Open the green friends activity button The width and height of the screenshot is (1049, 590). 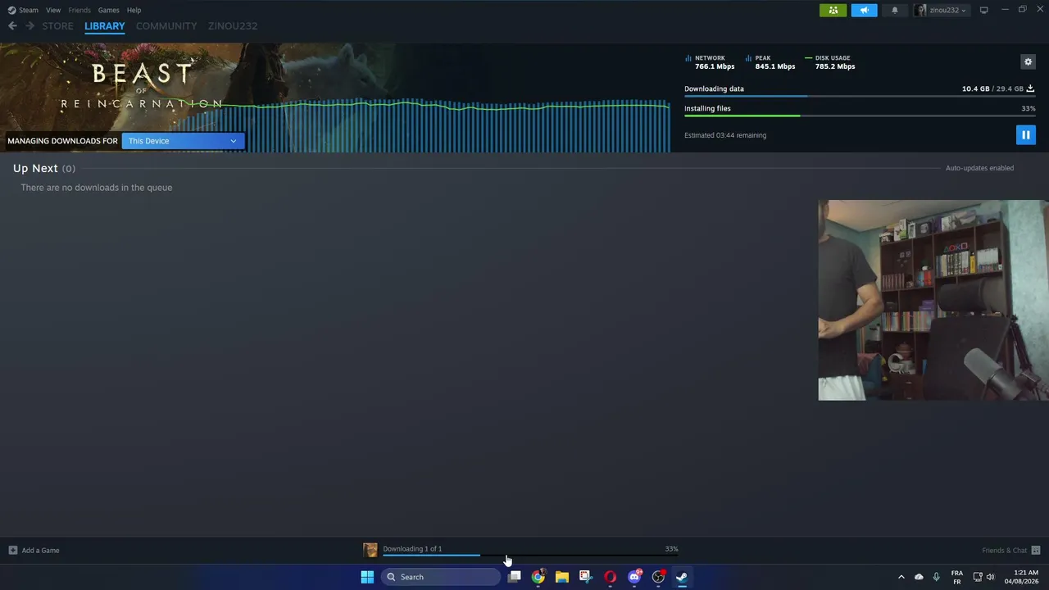833,10
